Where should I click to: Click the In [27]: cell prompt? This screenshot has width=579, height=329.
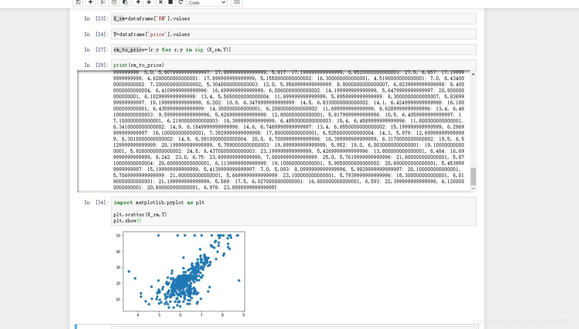tap(96, 50)
